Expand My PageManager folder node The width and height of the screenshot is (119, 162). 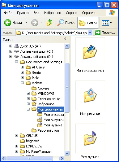click(16, 151)
